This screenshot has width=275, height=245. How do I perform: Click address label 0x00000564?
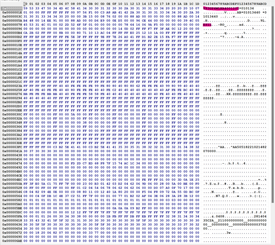point(12,196)
